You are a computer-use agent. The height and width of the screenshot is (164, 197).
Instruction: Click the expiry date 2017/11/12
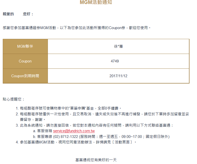118,76
